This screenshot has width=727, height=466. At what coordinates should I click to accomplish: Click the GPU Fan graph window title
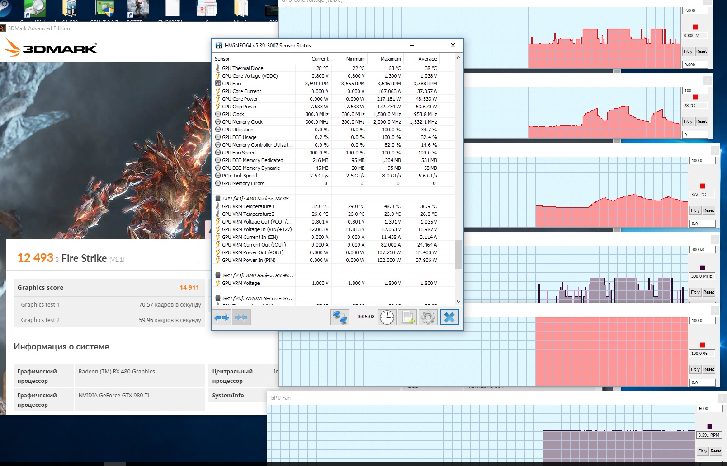[280, 398]
